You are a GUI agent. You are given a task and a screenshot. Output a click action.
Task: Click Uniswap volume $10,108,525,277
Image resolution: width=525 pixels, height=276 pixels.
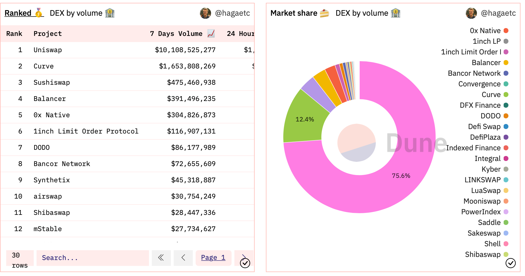point(185,50)
